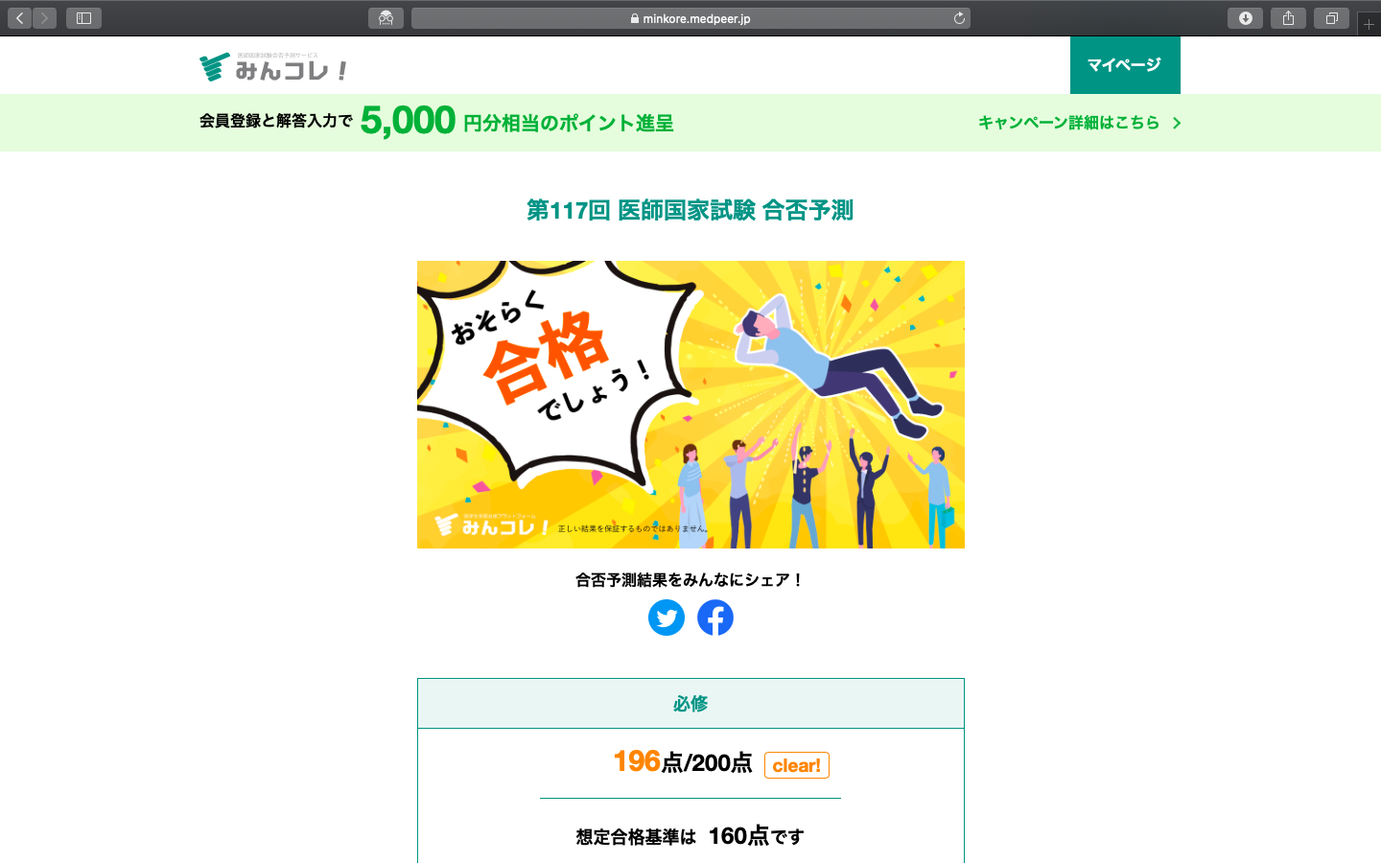This screenshot has height=863, width=1381.
Task: Open キャンペーン詳細はこちら link
Action: pyautogui.click(x=1068, y=123)
